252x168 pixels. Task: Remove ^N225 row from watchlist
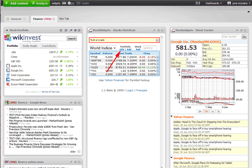(x=158, y=67)
